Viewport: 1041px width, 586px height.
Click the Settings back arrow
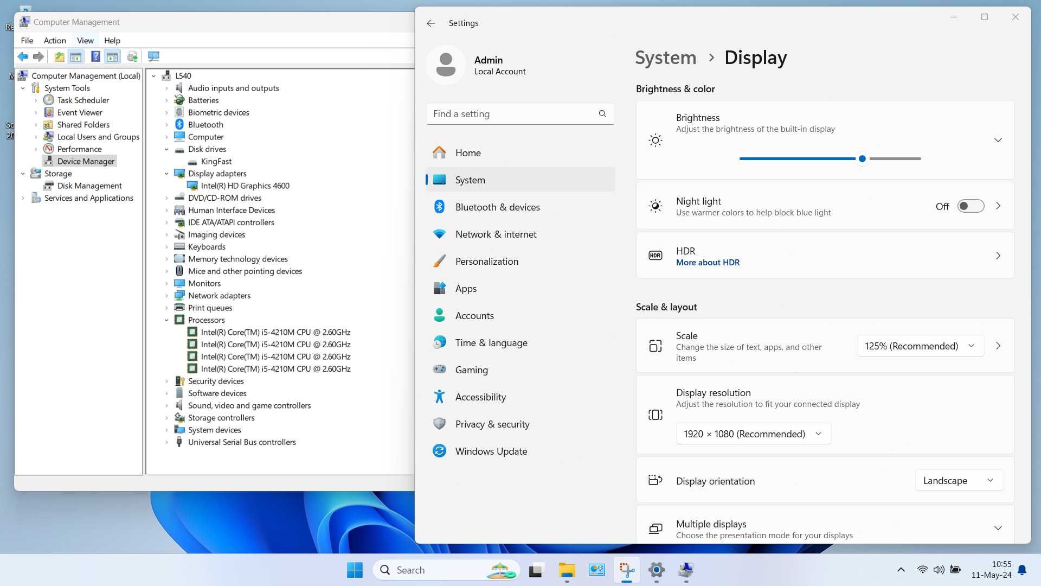click(430, 23)
